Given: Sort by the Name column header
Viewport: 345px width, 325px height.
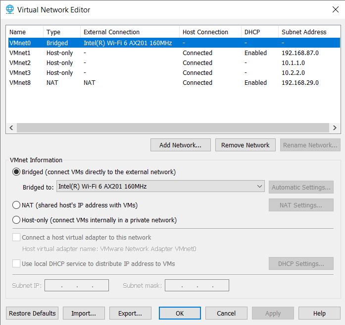Looking at the screenshot, I should (25, 32).
